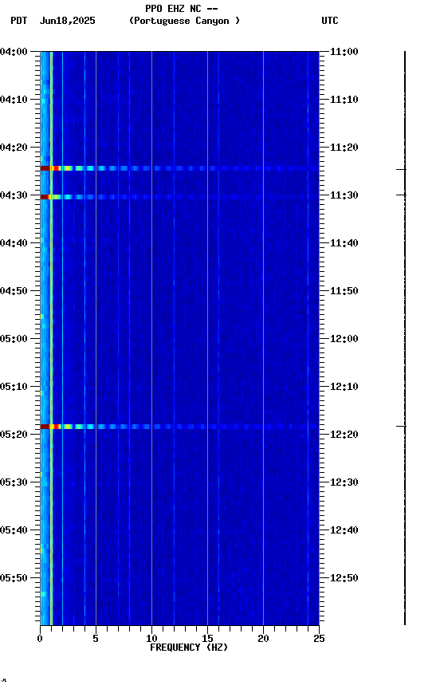
Task: Click the 20 Hz axis tick label
Action: [263, 639]
